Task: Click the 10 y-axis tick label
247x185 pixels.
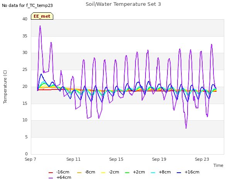Action: point(25,120)
